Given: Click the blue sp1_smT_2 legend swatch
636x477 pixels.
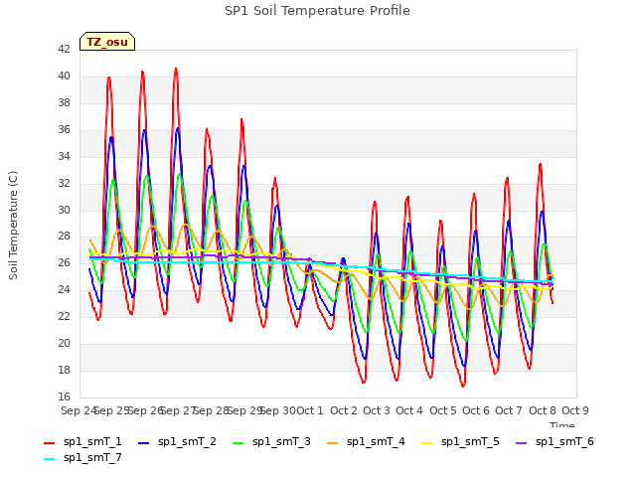Looking at the screenshot, I should [143, 443].
